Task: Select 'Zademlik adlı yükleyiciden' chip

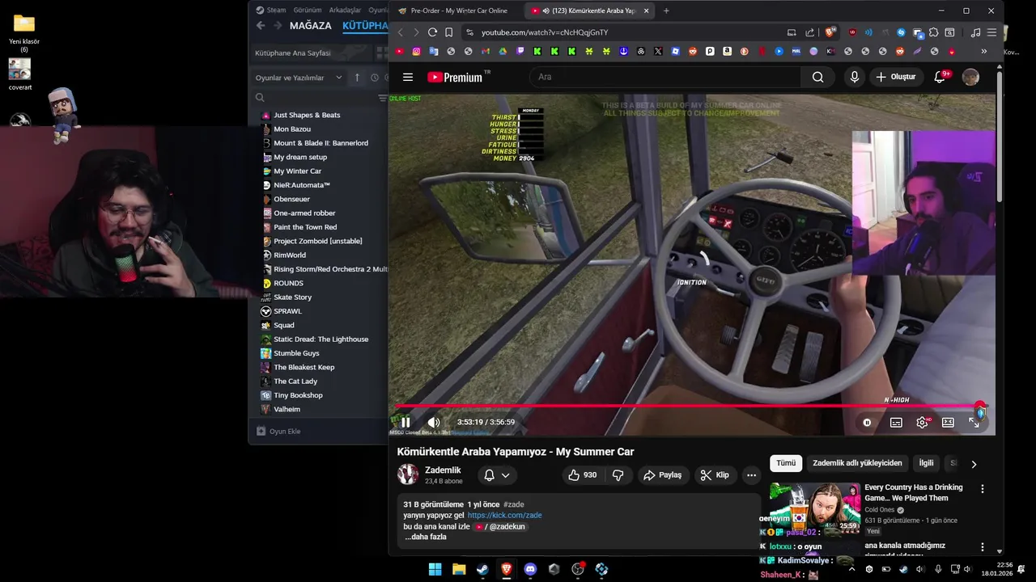Action: tap(857, 463)
